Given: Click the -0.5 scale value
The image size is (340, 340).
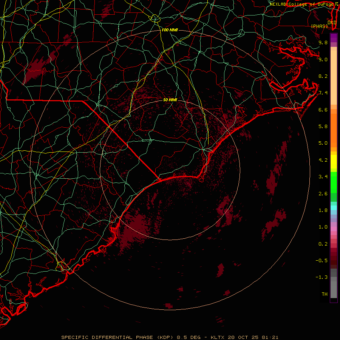Looking at the screenshot, I should pyautogui.click(x=321, y=261).
